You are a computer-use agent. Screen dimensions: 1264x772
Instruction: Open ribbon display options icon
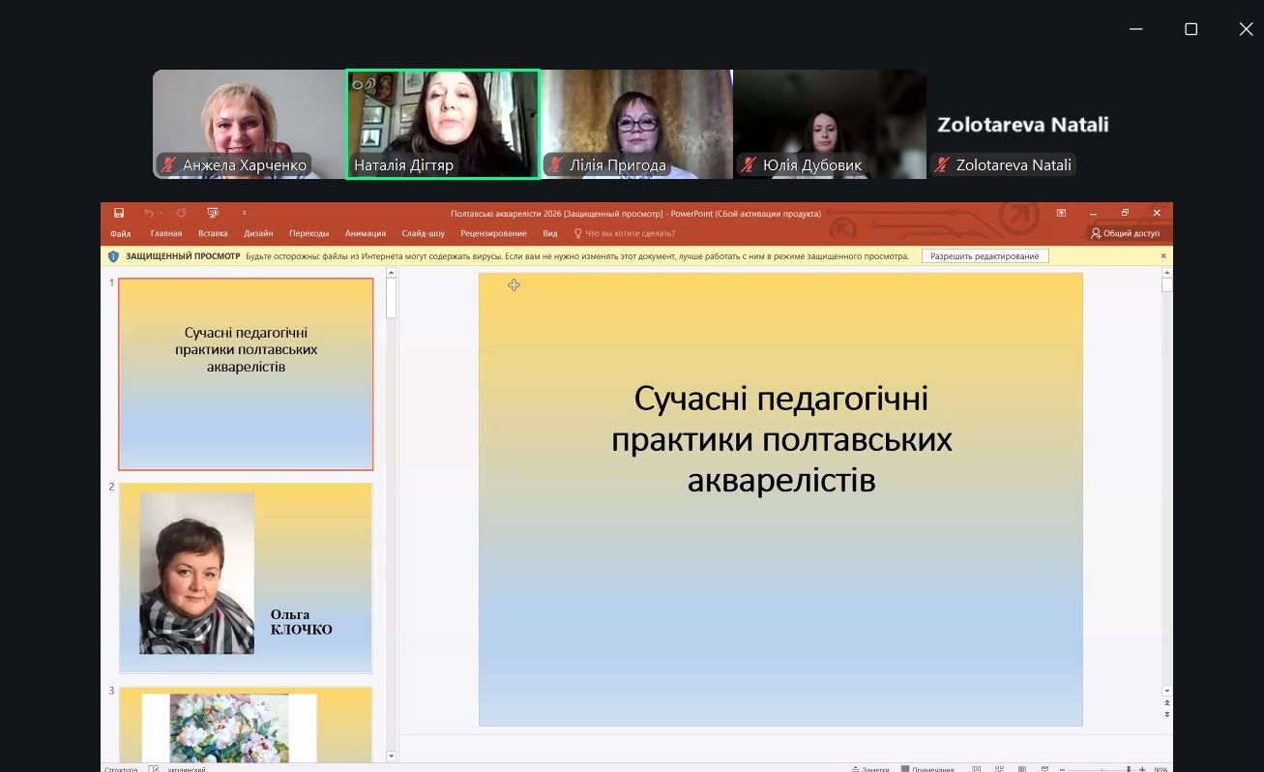point(1061,213)
